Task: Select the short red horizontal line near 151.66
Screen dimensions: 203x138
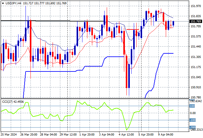Action: (133, 29)
